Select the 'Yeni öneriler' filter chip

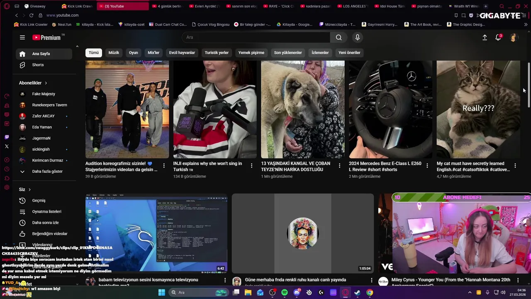tap(349, 53)
